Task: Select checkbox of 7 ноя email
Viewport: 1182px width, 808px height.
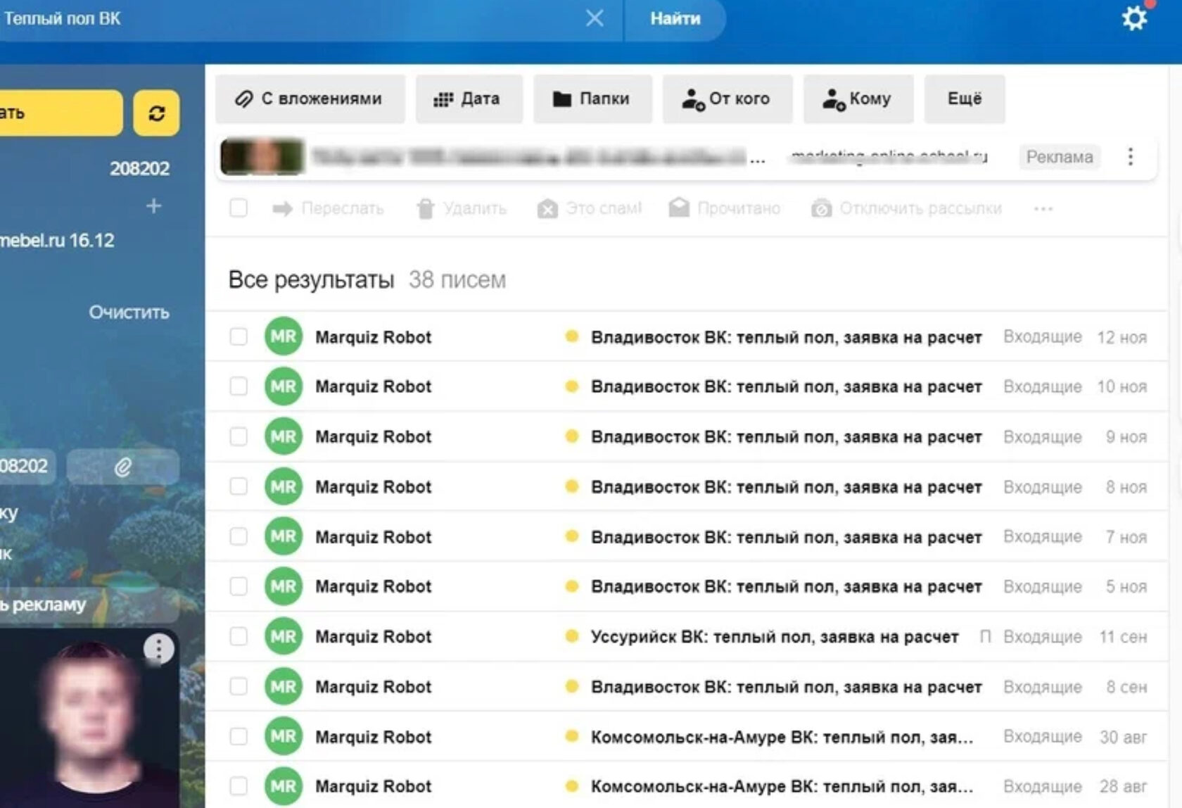Action: pos(239,536)
